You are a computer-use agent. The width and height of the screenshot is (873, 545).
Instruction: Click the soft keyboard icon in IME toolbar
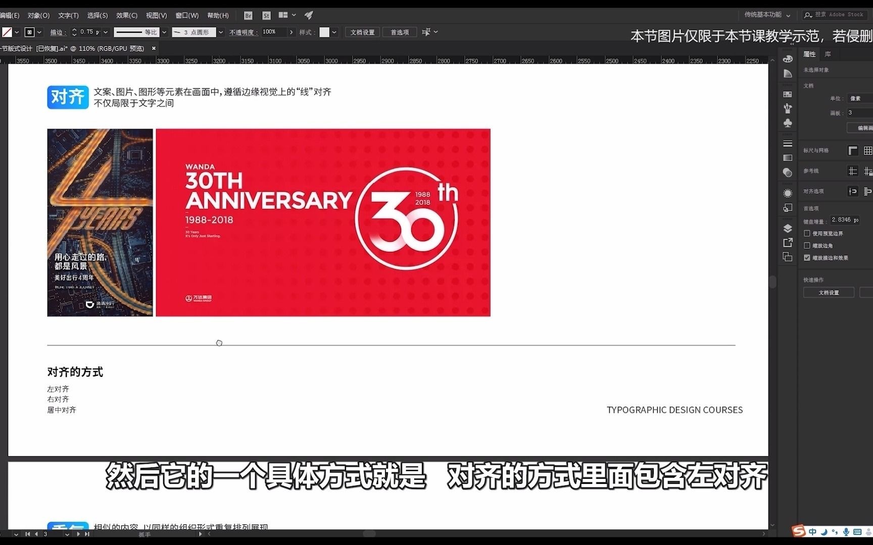point(857,532)
